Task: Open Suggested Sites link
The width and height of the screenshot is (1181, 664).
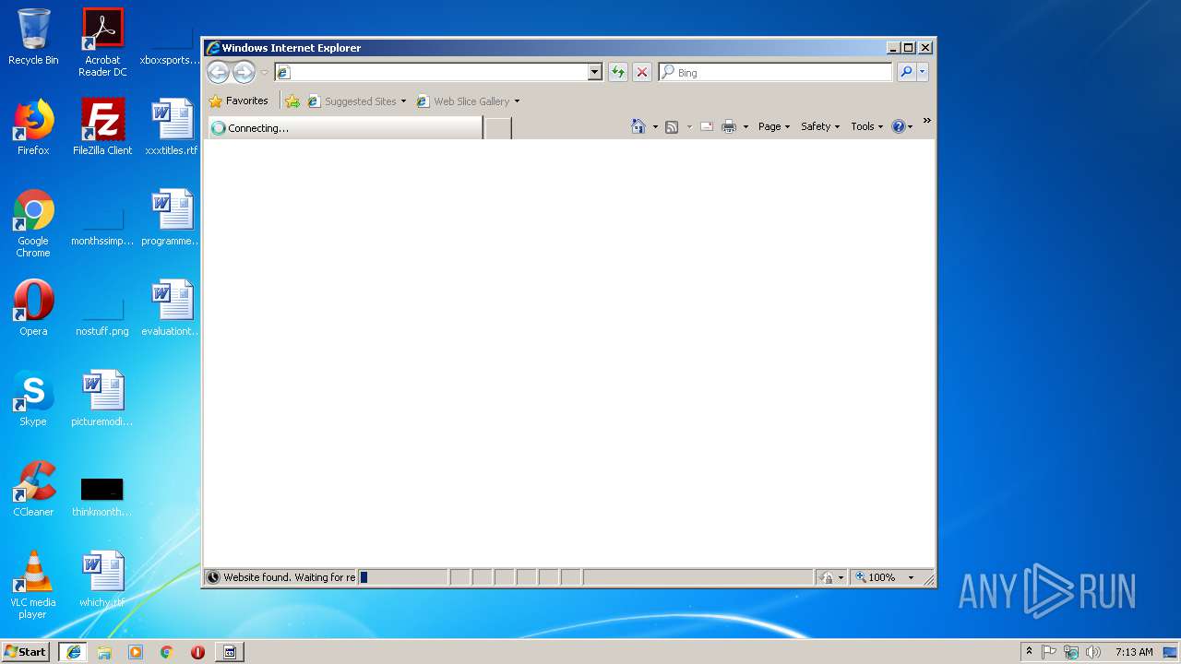Action: point(356,101)
